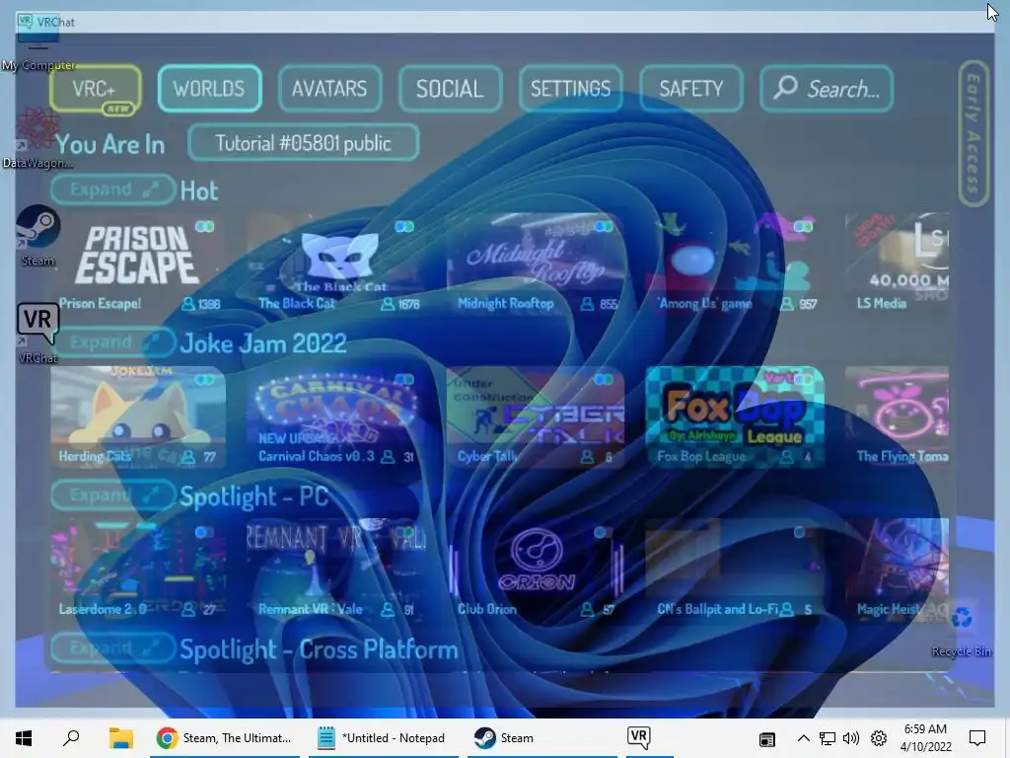Open the volume tray icon
1010x758 pixels.
point(851,738)
